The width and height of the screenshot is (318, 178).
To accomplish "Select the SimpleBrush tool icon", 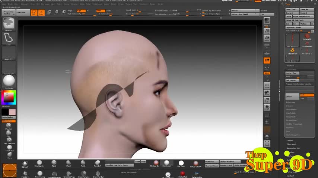I will click(x=292, y=50).
